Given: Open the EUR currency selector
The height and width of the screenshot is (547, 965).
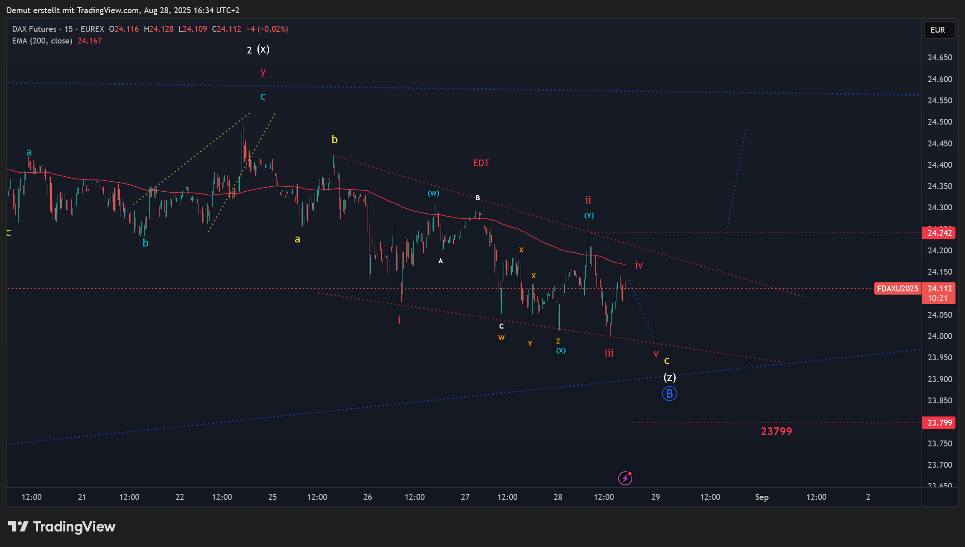Looking at the screenshot, I should pos(939,30).
